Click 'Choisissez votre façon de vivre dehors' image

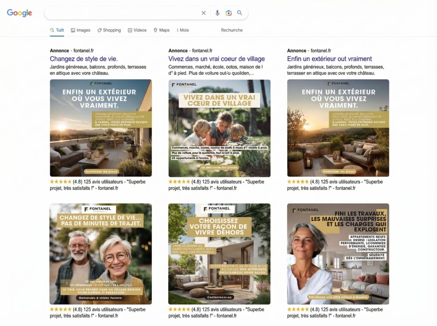(x=219, y=254)
